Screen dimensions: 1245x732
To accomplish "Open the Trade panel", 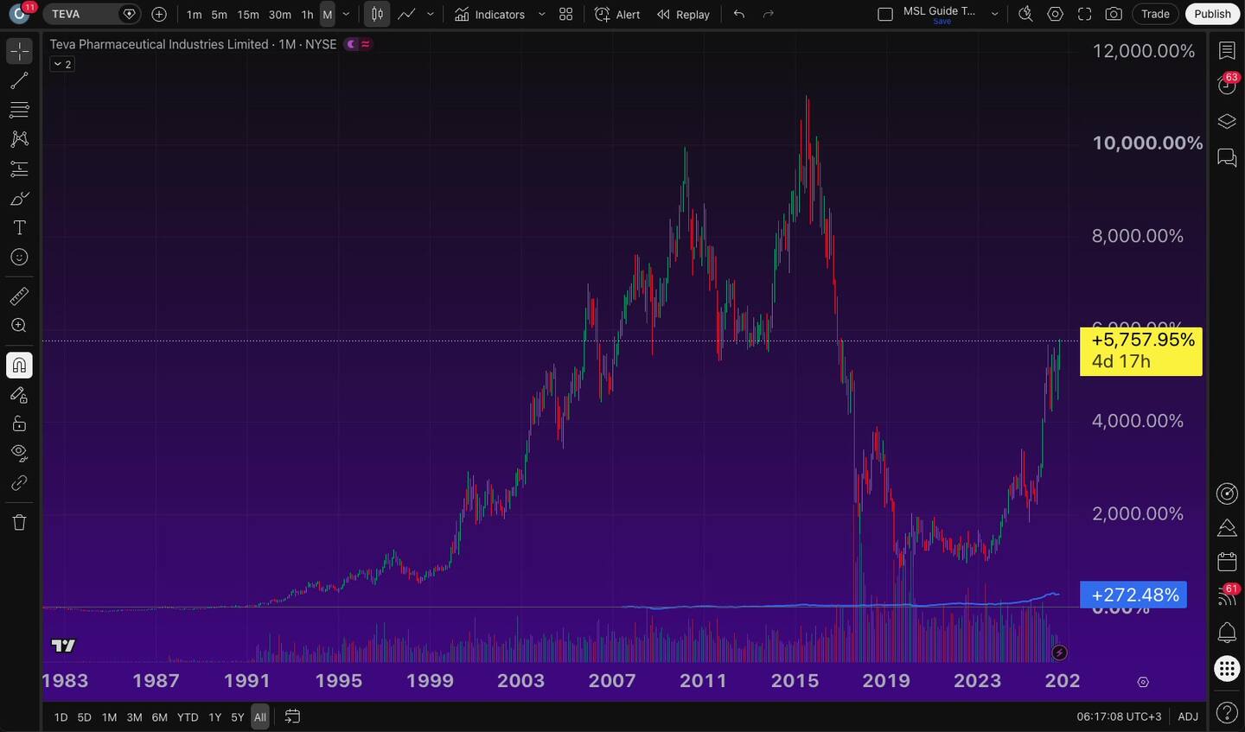I will 1155,14.
